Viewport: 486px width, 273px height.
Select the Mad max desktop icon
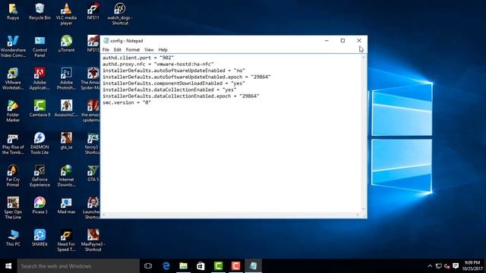pyautogui.click(x=66, y=206)
